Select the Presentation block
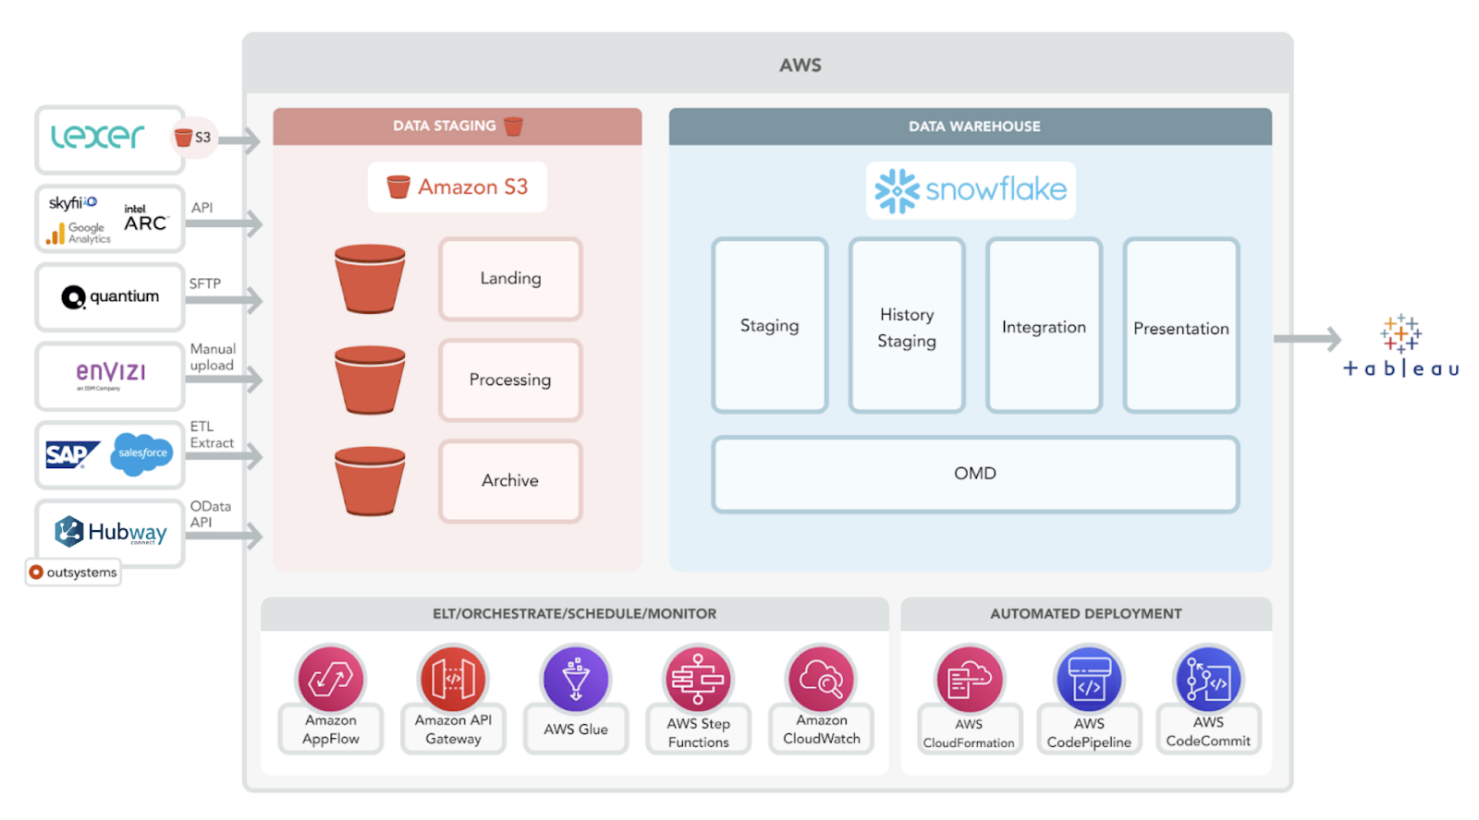The image size is (1479, 820). (x=1180, y=326)
